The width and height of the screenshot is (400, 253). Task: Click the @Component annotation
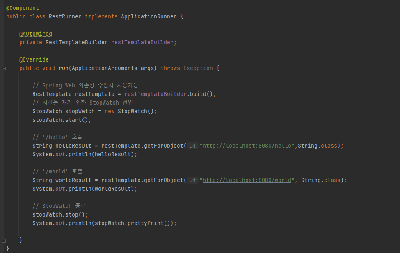(23, 8)
